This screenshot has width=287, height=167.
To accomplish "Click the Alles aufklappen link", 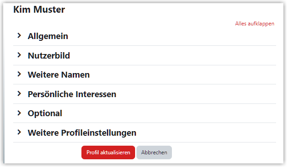I will coord(255,24).
